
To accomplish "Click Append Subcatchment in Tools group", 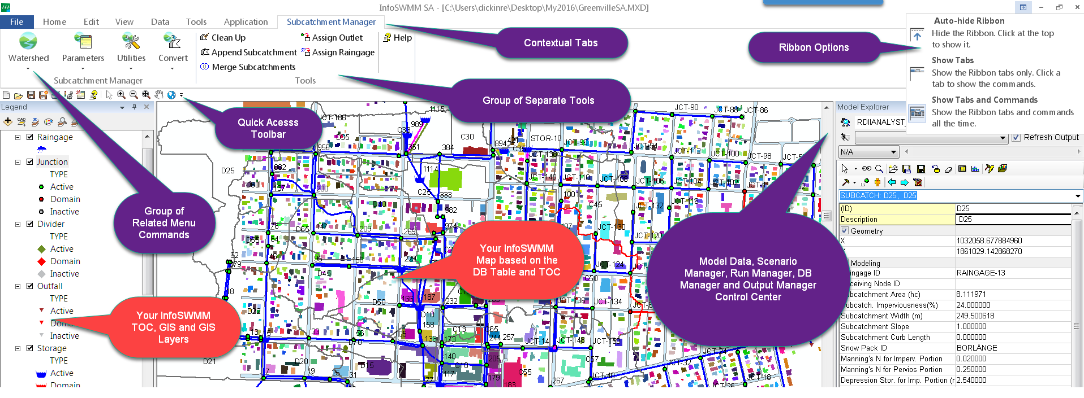I will 248,52.
